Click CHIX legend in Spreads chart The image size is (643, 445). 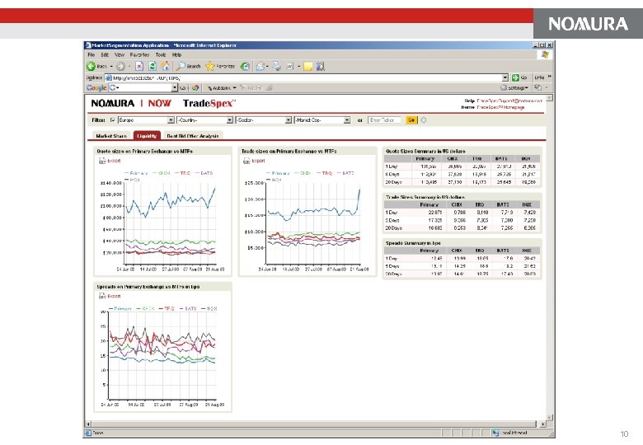tap(145, 308)
